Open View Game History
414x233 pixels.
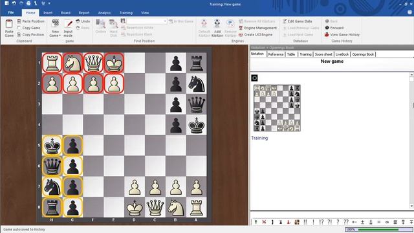[x=342, y=34]
